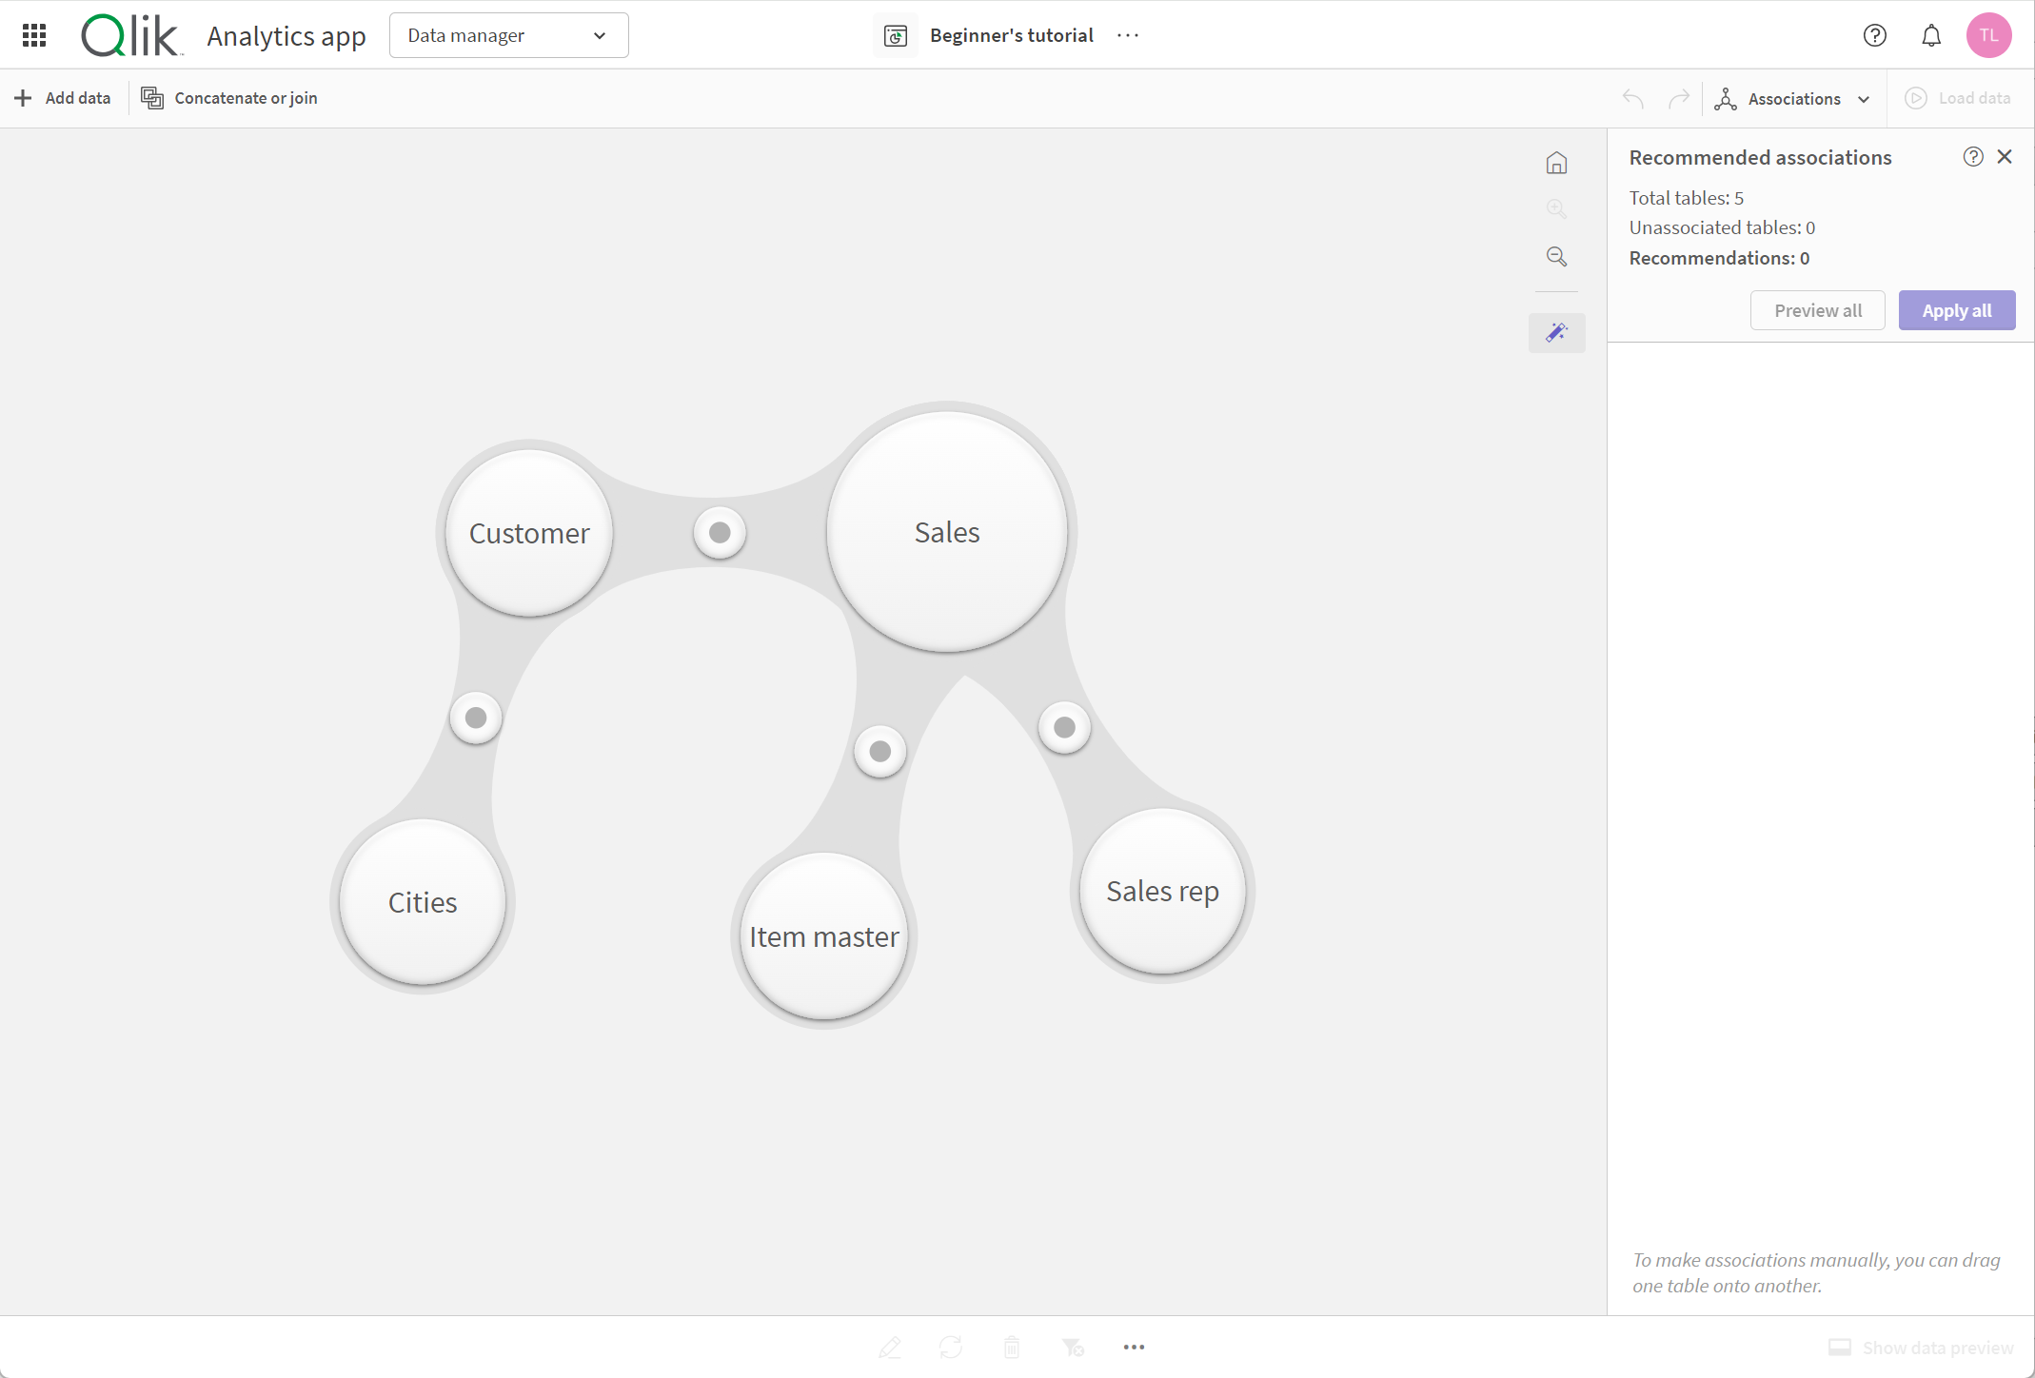The width and height of the screenshot is (2035, 1378).
Task: Click the Sales table node
Action: pyautogui.click(x=943, y=531)
